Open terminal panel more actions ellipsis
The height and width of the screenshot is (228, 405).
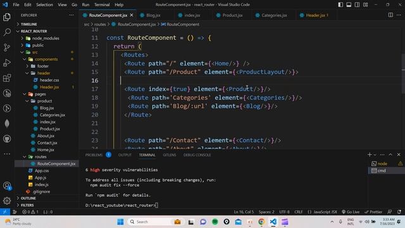pos(382,155)
